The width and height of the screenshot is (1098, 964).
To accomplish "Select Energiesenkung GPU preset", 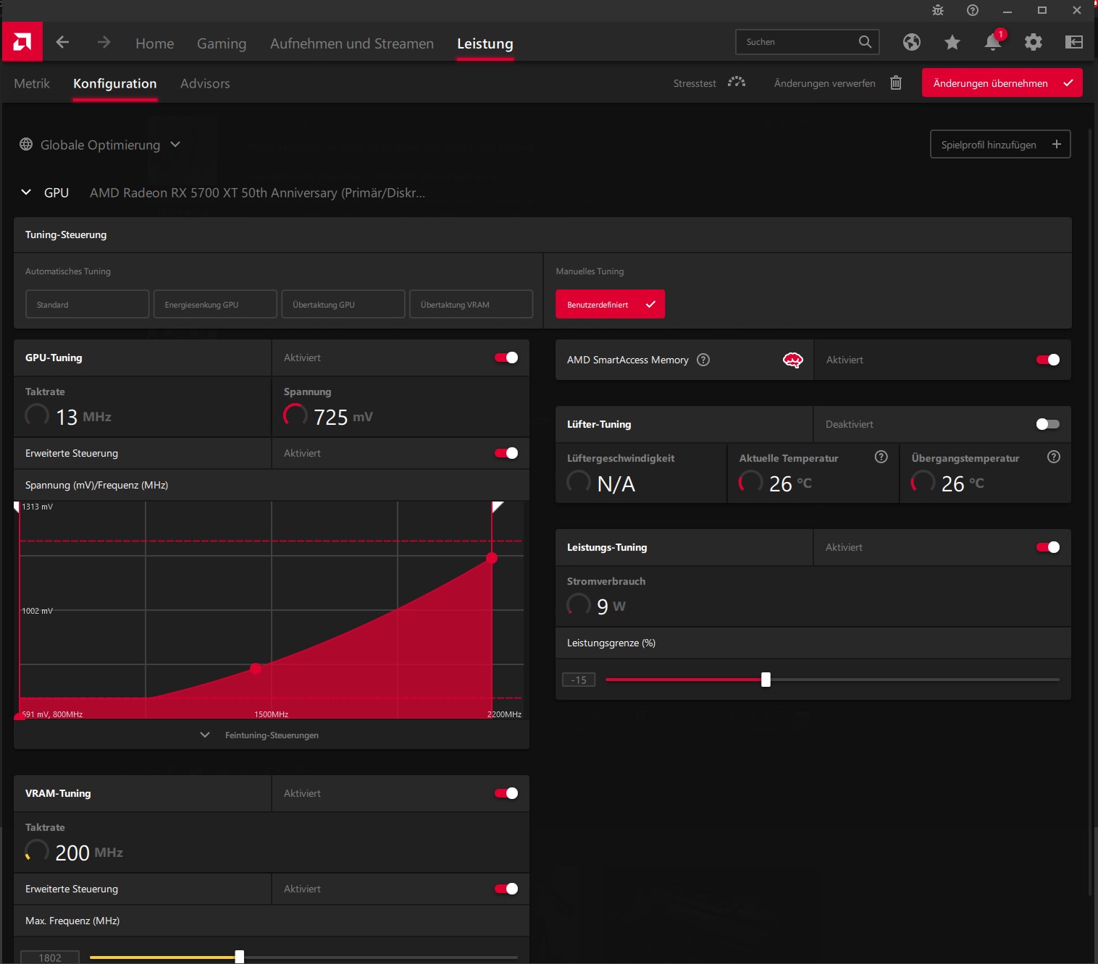I will pyautogui.click(x=215, y=304).
